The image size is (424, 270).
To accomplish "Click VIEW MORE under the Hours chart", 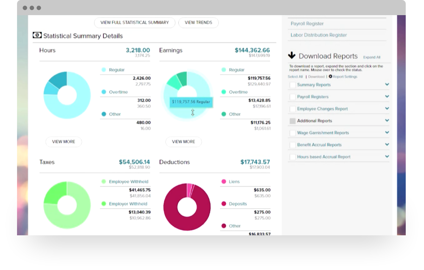I will 63,142.
